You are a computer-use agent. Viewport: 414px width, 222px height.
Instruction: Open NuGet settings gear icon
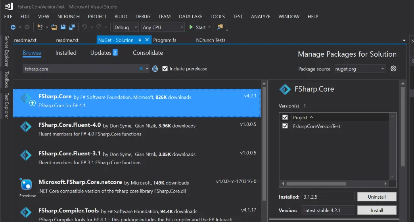(x=393, y=69)
